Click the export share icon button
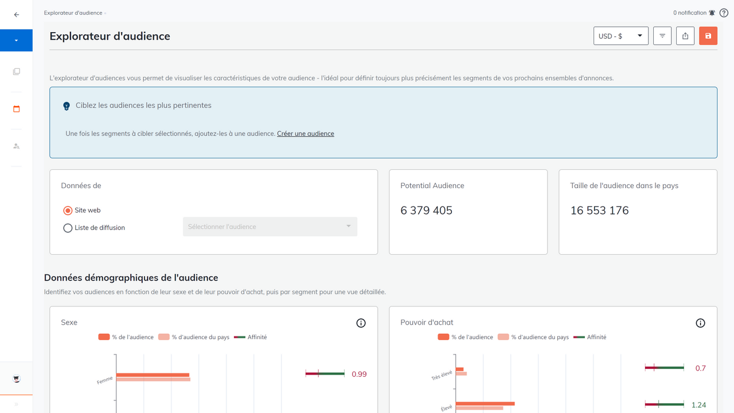Viewport: 734px width, 413px height. pyautogui.click(x=685, y=36)
